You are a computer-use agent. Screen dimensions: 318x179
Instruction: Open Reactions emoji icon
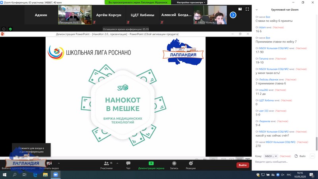[191, 163]
